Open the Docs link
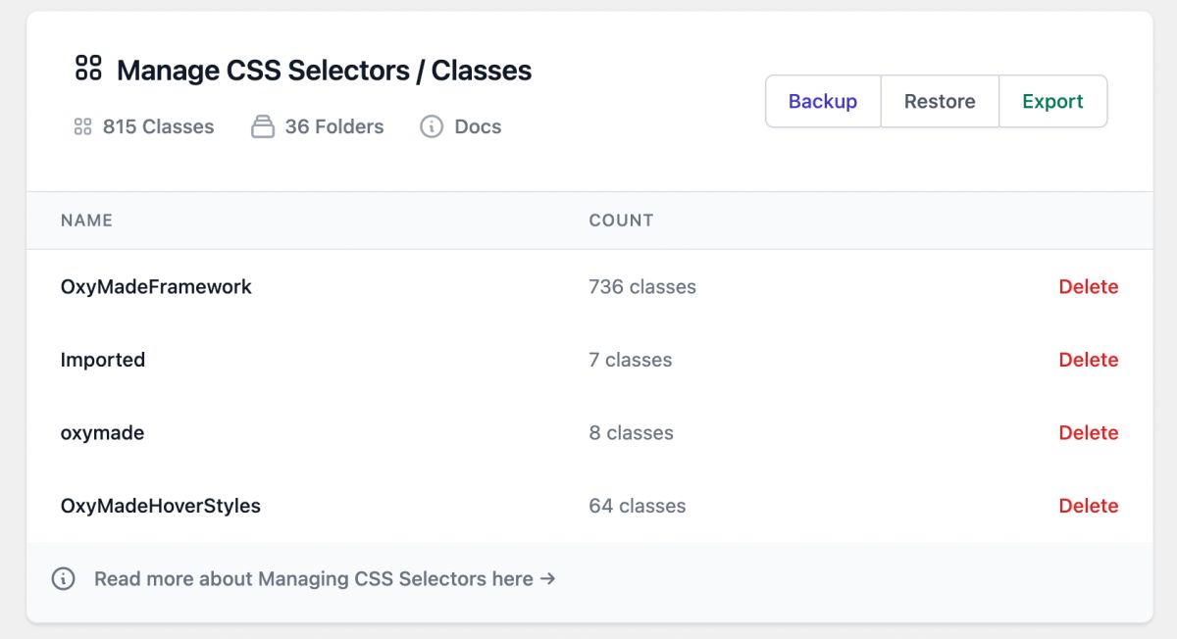The height and width of the screenshot is (639, 1177). click(x=478, y=126)
